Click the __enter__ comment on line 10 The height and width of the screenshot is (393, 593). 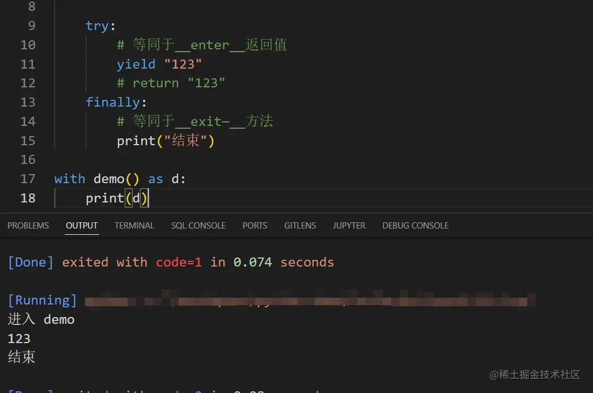point(202,45)
